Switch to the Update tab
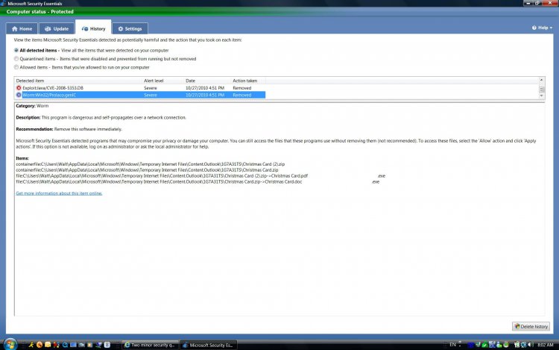The image size is (559, 350). tap(57, 28)
